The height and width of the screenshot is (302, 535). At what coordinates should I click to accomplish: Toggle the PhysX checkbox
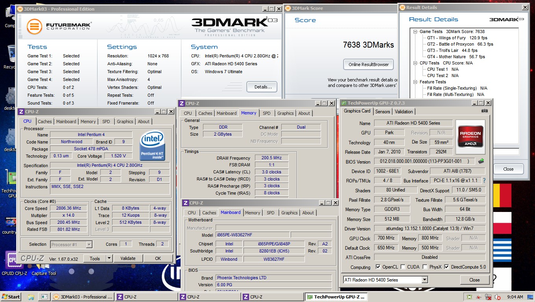tap(425, 267)
